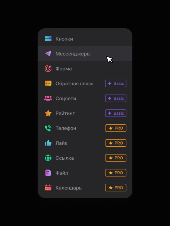This screenshot has height=226, width=170.
Task: Click the Basic badge next to Рейтинг
Action: (116, 113)
